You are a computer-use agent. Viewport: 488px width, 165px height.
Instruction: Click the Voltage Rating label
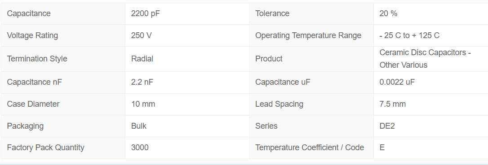pos(32,35)
